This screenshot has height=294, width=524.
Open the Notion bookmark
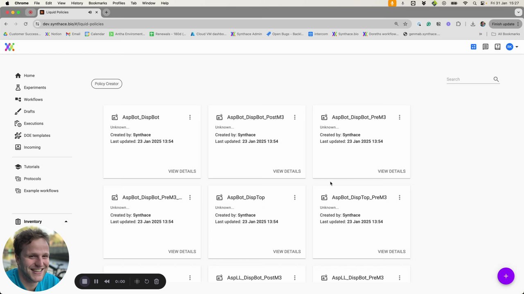(53, 34)
